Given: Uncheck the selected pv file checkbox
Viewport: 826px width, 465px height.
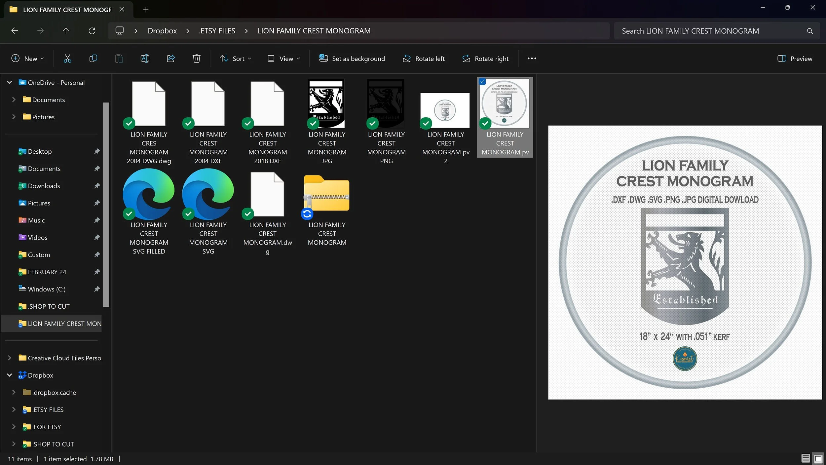Looking at the screenshot, I should coord(482,82).
